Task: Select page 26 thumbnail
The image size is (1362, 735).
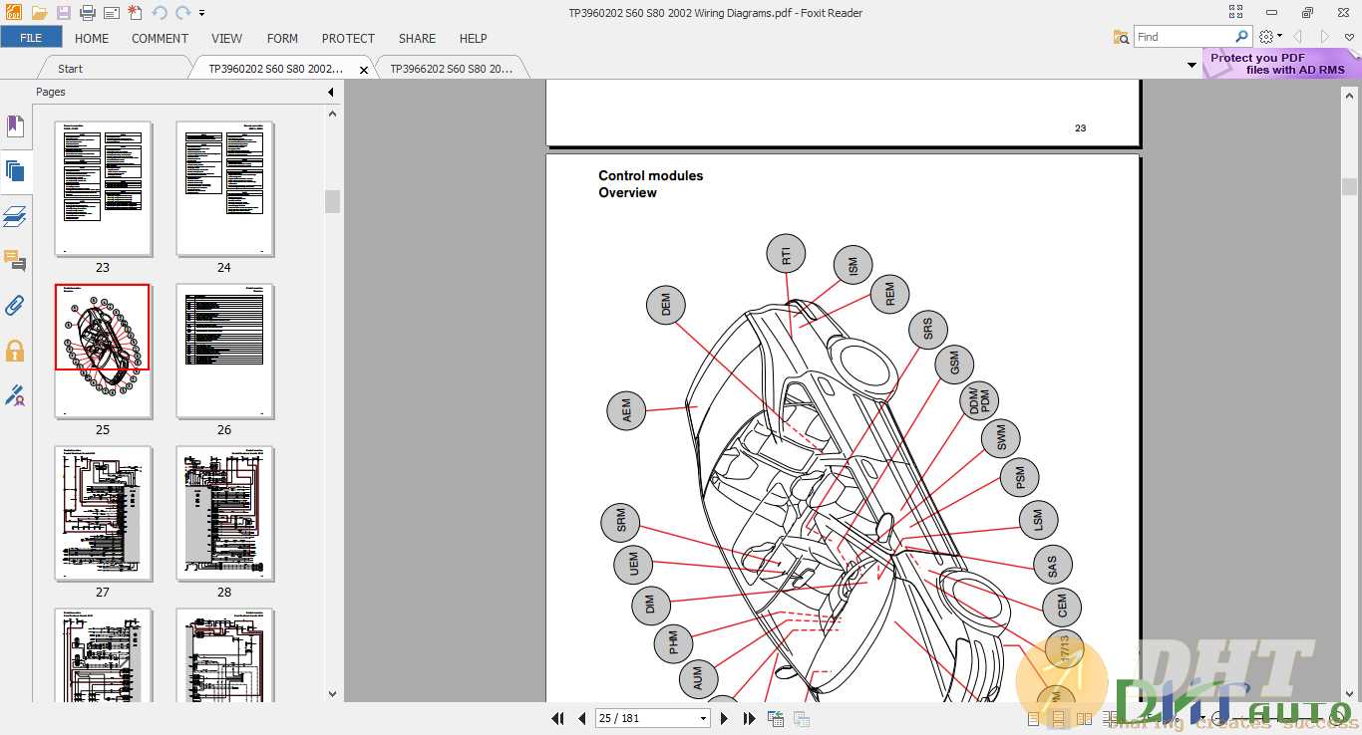Action: [224, 351]
